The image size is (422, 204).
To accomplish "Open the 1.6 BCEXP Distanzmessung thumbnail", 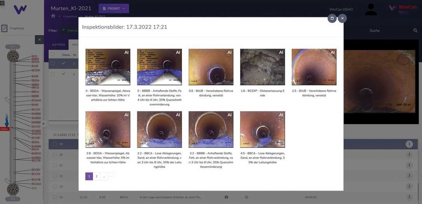I will click(x=262, y=67).
